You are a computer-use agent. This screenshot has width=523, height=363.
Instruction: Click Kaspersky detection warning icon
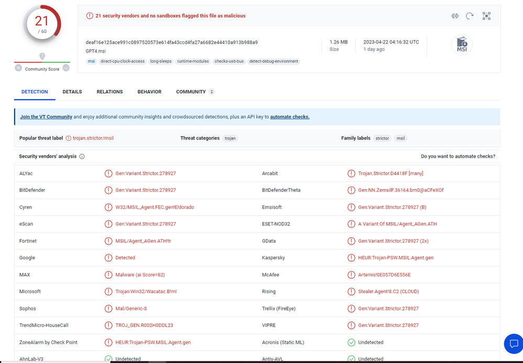[351, 258]
